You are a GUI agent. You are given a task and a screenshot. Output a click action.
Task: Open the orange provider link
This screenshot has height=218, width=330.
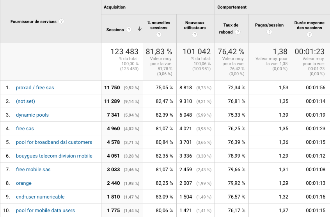point(24,183)
